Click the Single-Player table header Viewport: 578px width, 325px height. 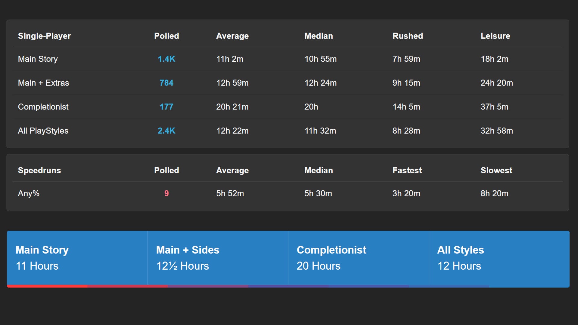[44, 36]
